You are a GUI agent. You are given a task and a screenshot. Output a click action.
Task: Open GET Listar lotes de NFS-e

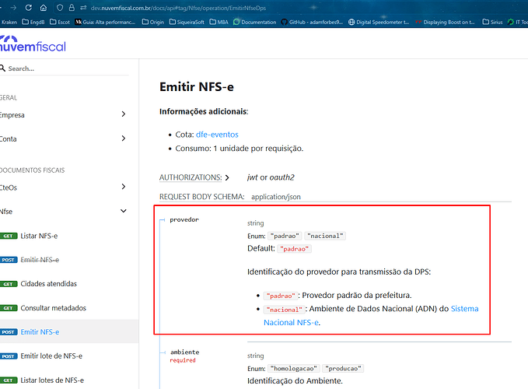coord(52,380)
